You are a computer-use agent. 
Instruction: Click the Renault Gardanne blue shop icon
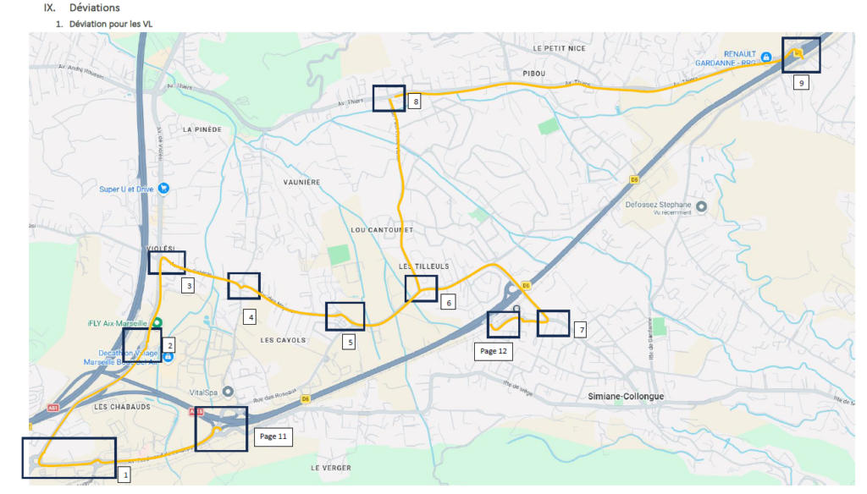pos(765,57)
